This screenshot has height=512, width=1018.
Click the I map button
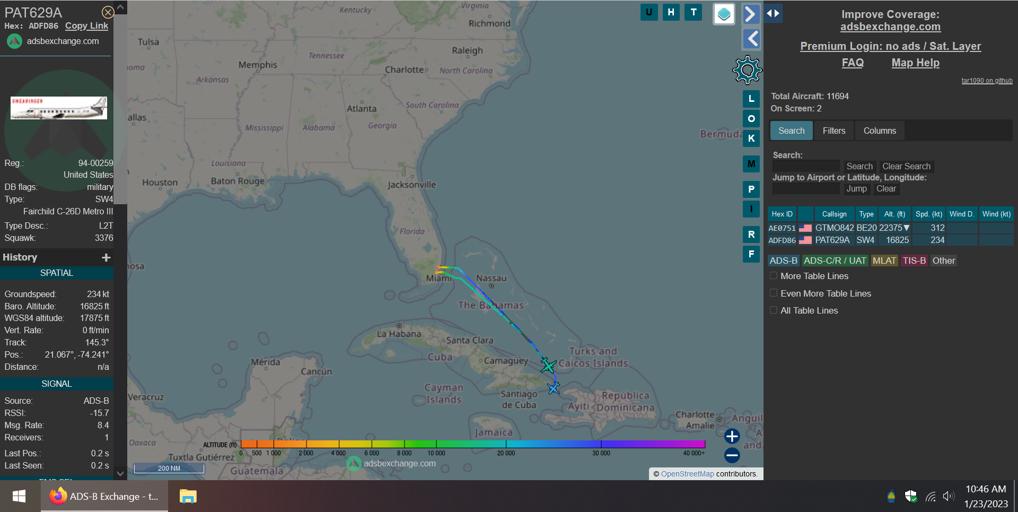tap(751, 209)
